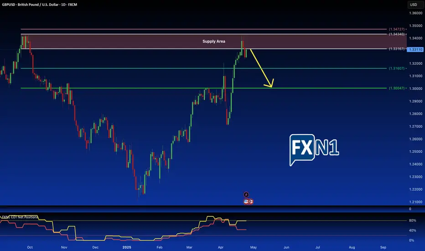Viewport: 425px width, 251px height.
Task: Click the 1D interval in the chart title
Action: click(63, 5)
